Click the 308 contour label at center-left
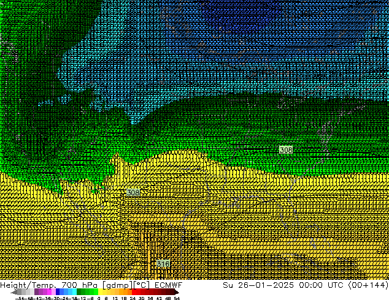 point(133,192)
